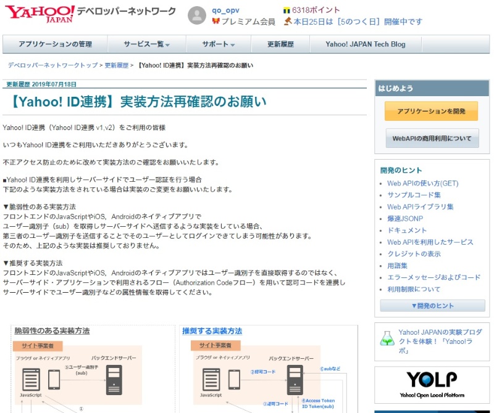Viewport: 494px width, 413px height.
Task: Click the T-point icon beside 6318ポイント
Action: 287,10
